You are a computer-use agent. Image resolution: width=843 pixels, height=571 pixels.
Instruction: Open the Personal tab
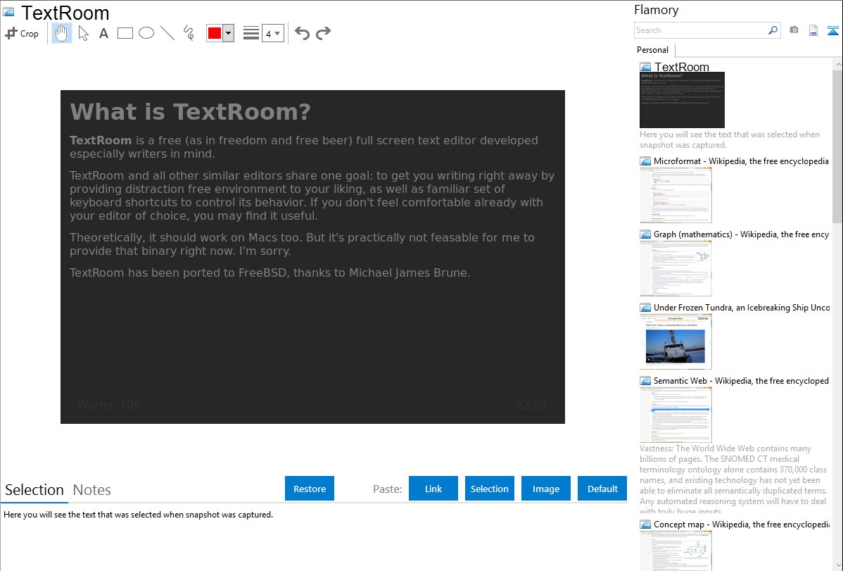(x=653, y=50)
